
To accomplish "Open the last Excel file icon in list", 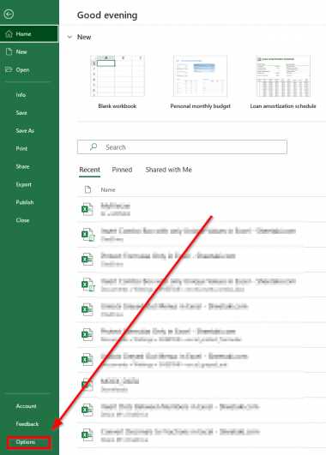I will pyautogui.click(x=87, y=434).
